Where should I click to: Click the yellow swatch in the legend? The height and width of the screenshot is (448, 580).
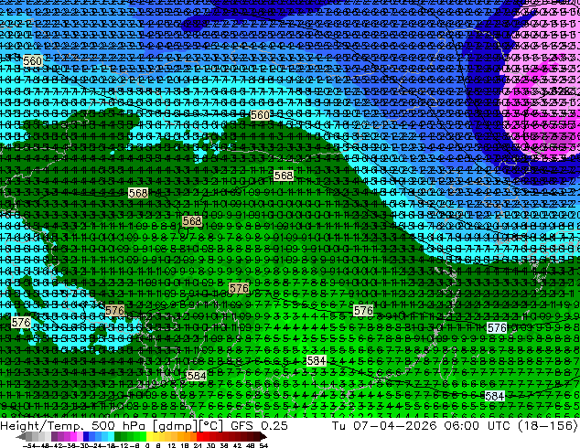149,437
